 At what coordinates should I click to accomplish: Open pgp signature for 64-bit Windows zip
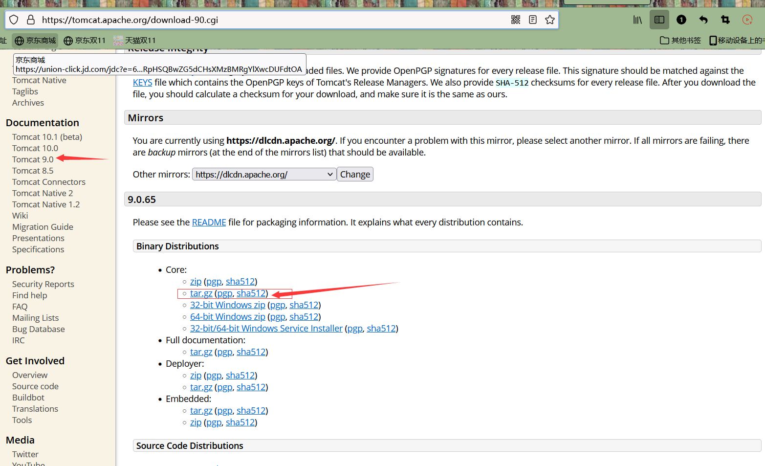278,317
